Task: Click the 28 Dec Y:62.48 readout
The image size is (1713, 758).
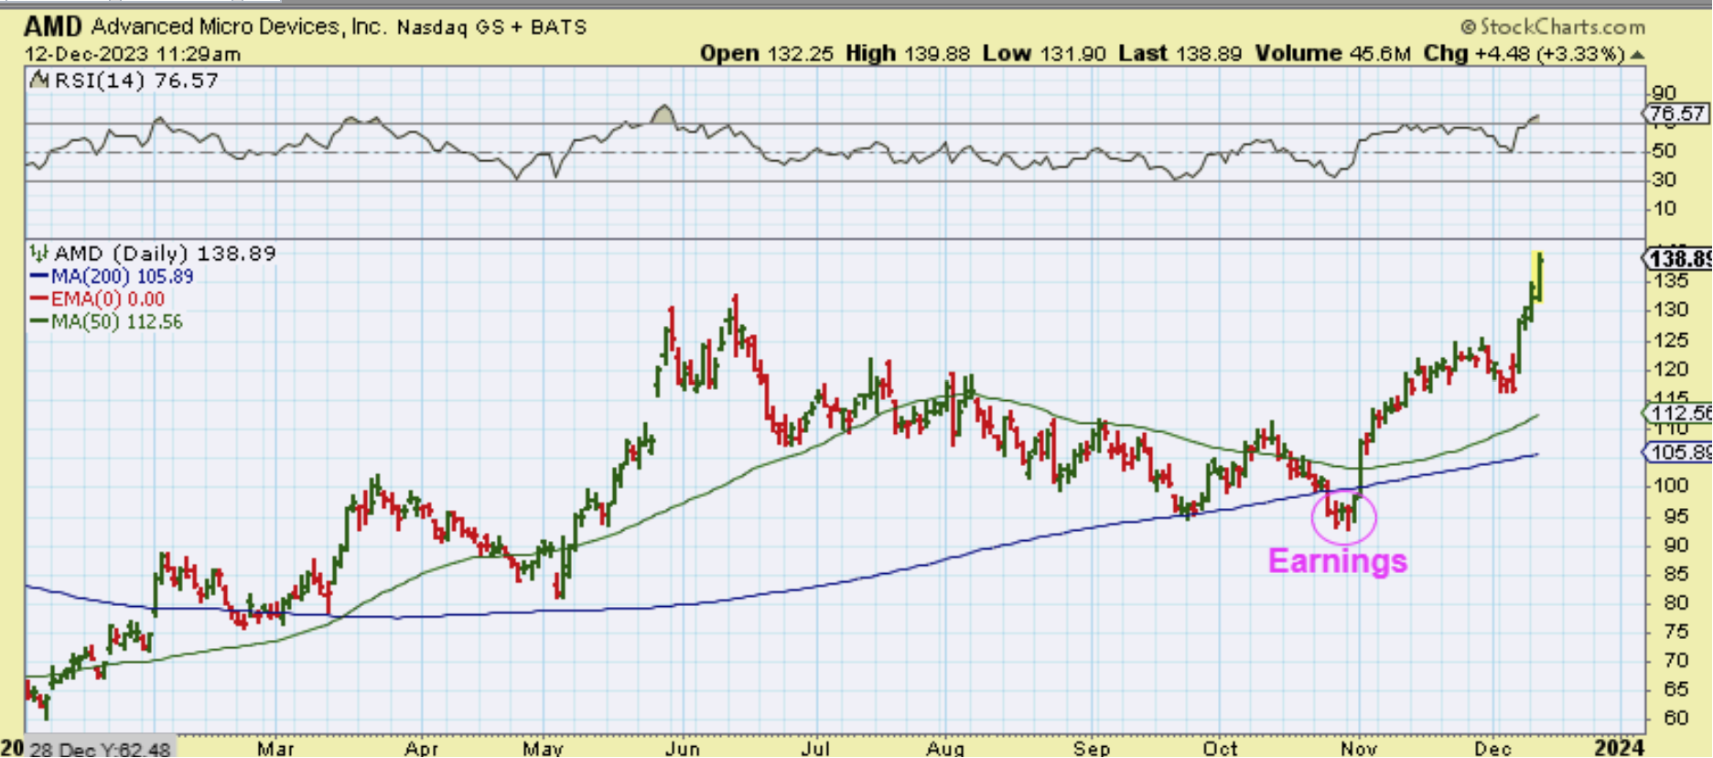Action: [101, 750]
